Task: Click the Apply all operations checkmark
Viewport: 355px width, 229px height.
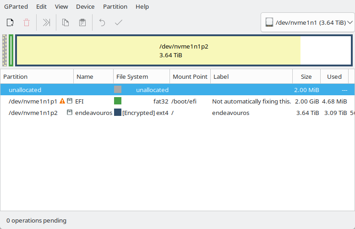Action: [x=119, y=22]
